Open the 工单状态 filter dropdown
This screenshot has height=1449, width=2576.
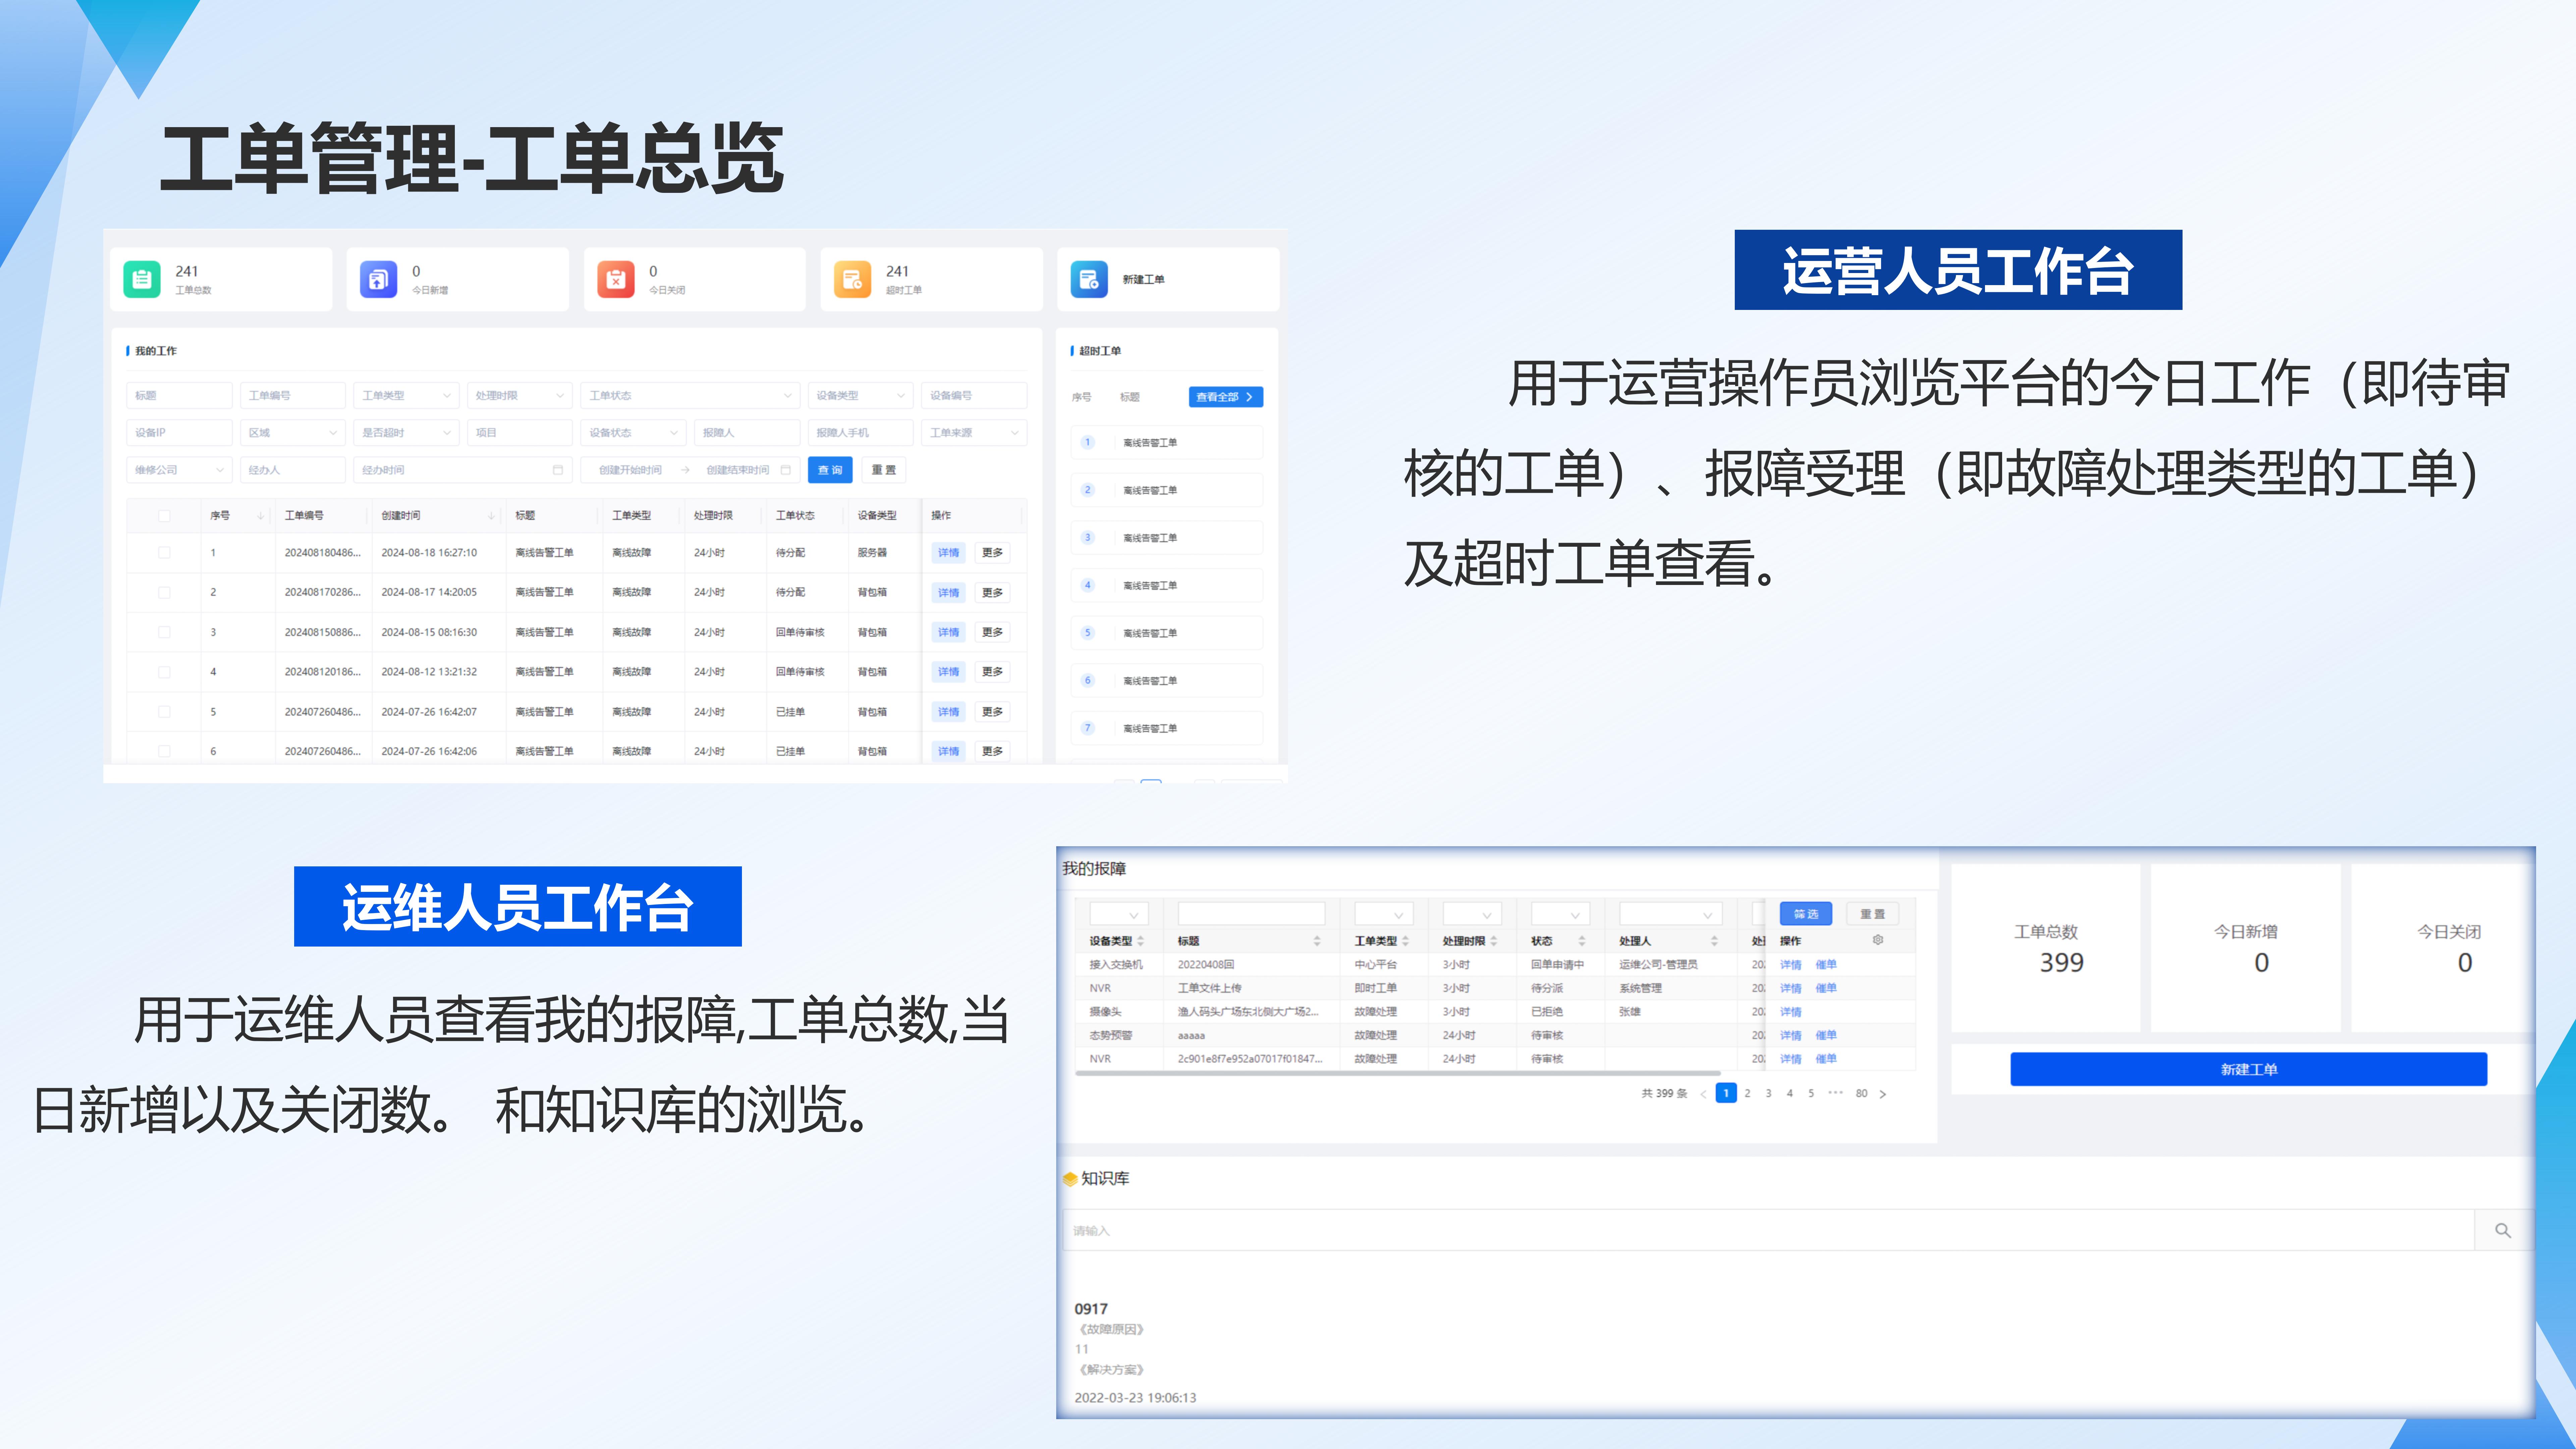pos(690,395)
